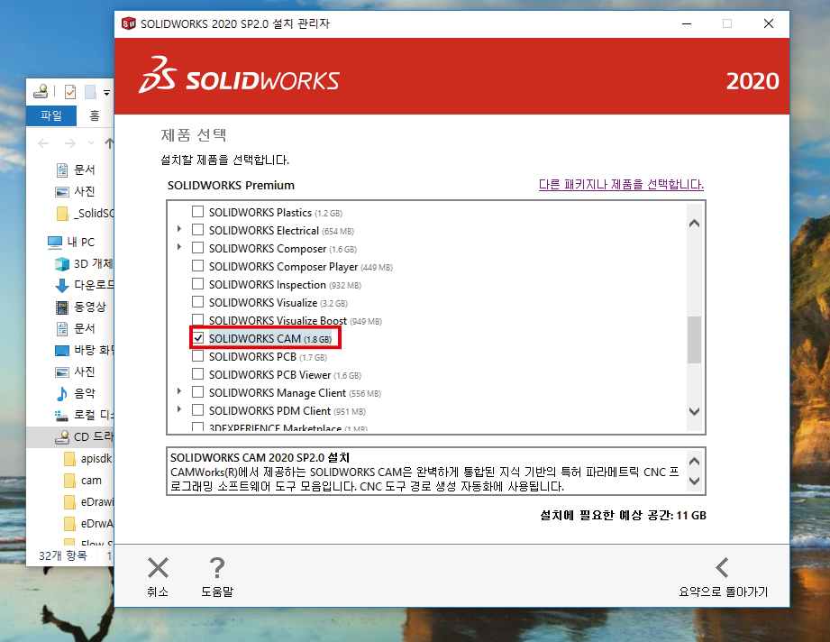Open cam folder in sidebar
Viewport: 830px width, 642px height.
[83, 480]
